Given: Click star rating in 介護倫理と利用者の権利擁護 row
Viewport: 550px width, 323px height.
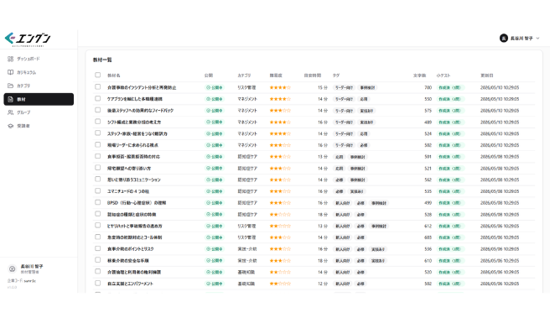Looking at the screenshot, I should [x=280, y=272].
